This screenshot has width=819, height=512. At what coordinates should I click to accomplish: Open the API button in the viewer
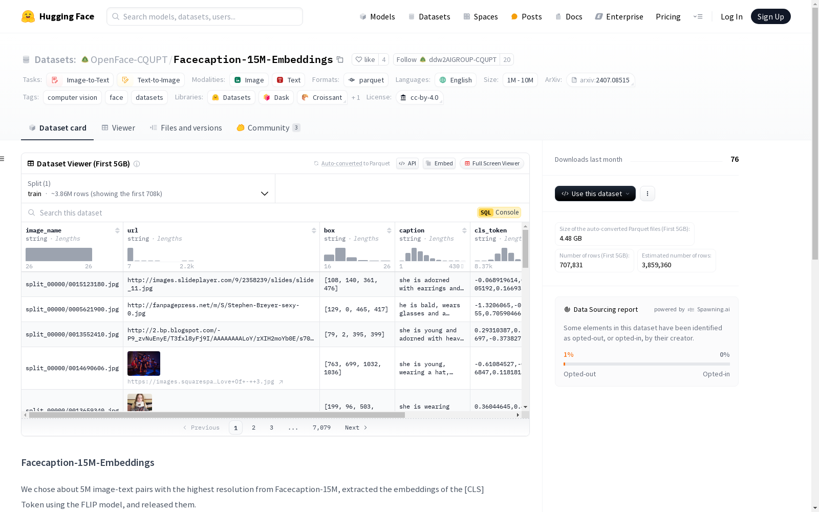point(407,163)
